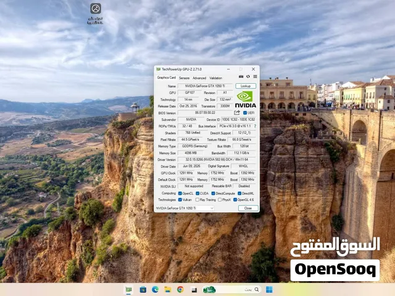Minimize the GPU-Z window

click(x=228, y=69)
